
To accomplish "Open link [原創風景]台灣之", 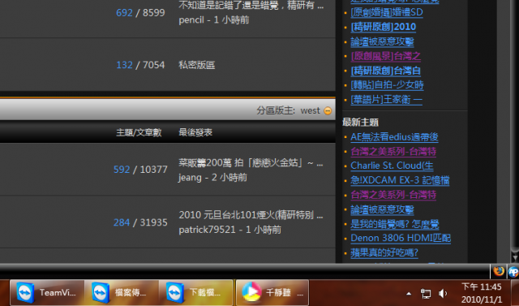I will (386, 56).
